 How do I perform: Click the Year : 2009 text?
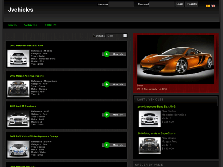(x=37, y=155)
